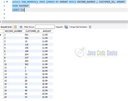Select CUSTOMER_ID cell 204
Image resolution: width=128 pixels, height=101 pixels.
33,54
